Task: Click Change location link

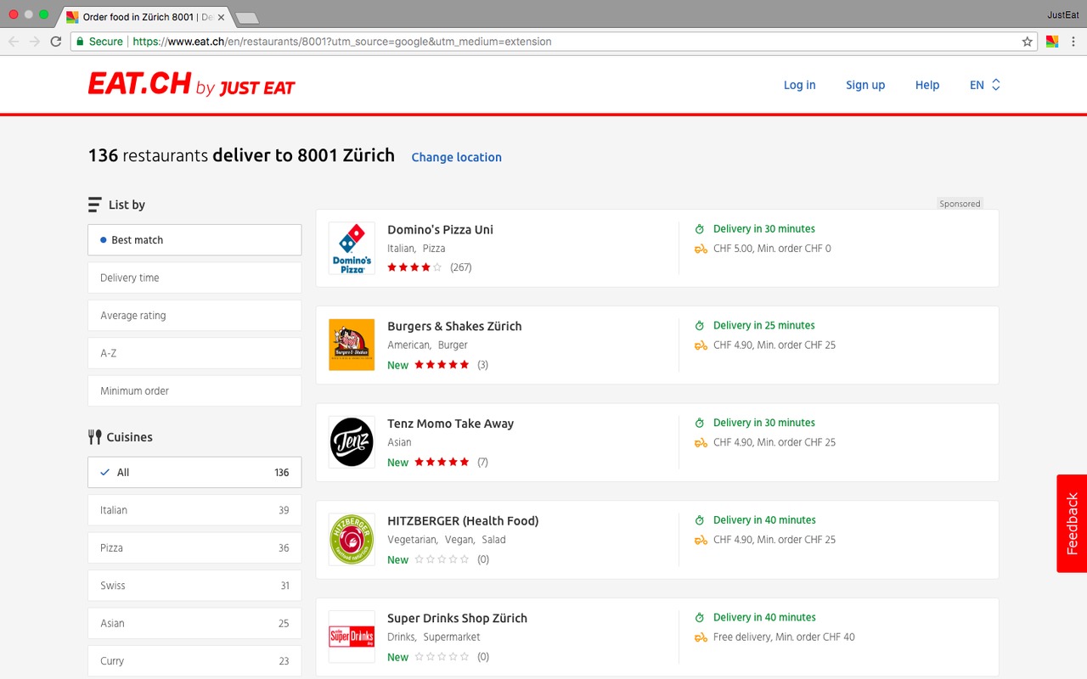Action: (x=456, y=157)
